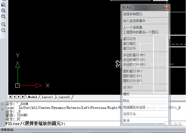The height and width of the screenshot is (133, 186).
Task: Choose 根据属性来选择 entry
Action: click(145, 107)
